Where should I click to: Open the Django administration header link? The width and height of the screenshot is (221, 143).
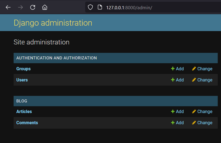point(53,23)
